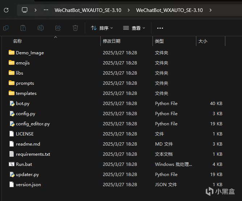Select the readme.md file name
This screenshot has height=201, width=242.
pos(28,144)
